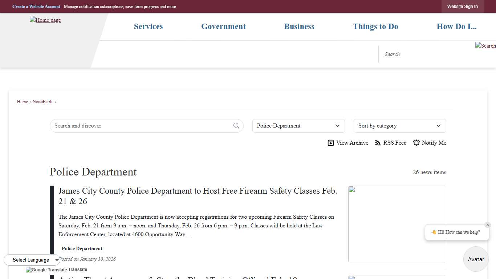Click Create a Website Account link
This screenshot has width=496, height=279.
(x=36, y=7)
